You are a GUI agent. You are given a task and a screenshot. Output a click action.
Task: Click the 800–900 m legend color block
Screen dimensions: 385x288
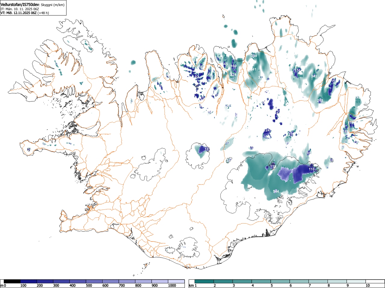[143, 281]
